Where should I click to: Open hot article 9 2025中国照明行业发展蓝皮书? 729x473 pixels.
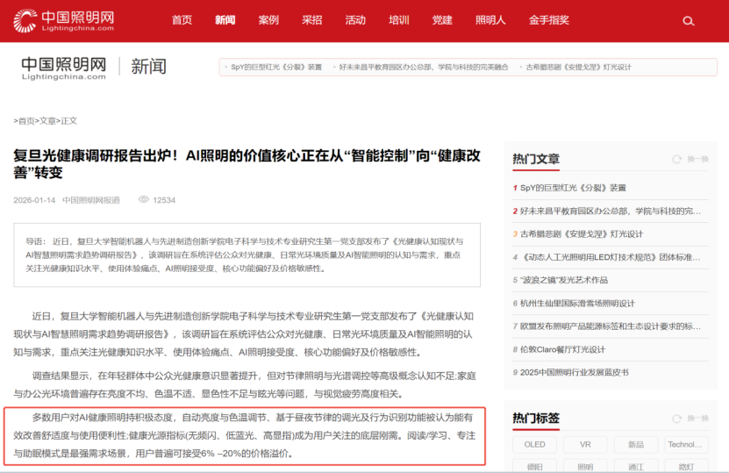click(575, 372)
